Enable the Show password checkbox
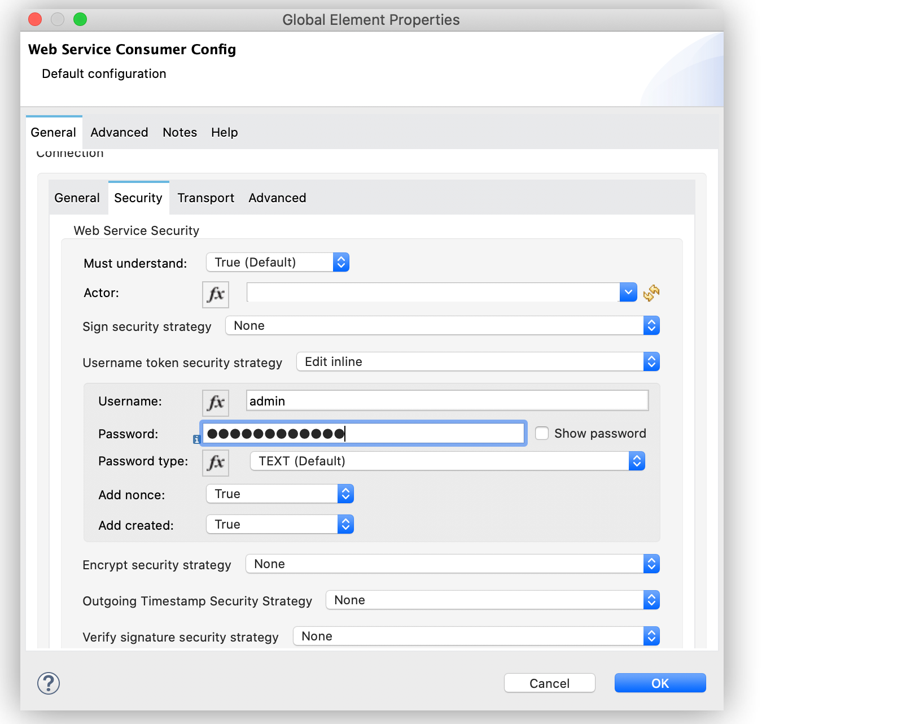The height and width of the screenshot is (724, 902). pos(542,433)
